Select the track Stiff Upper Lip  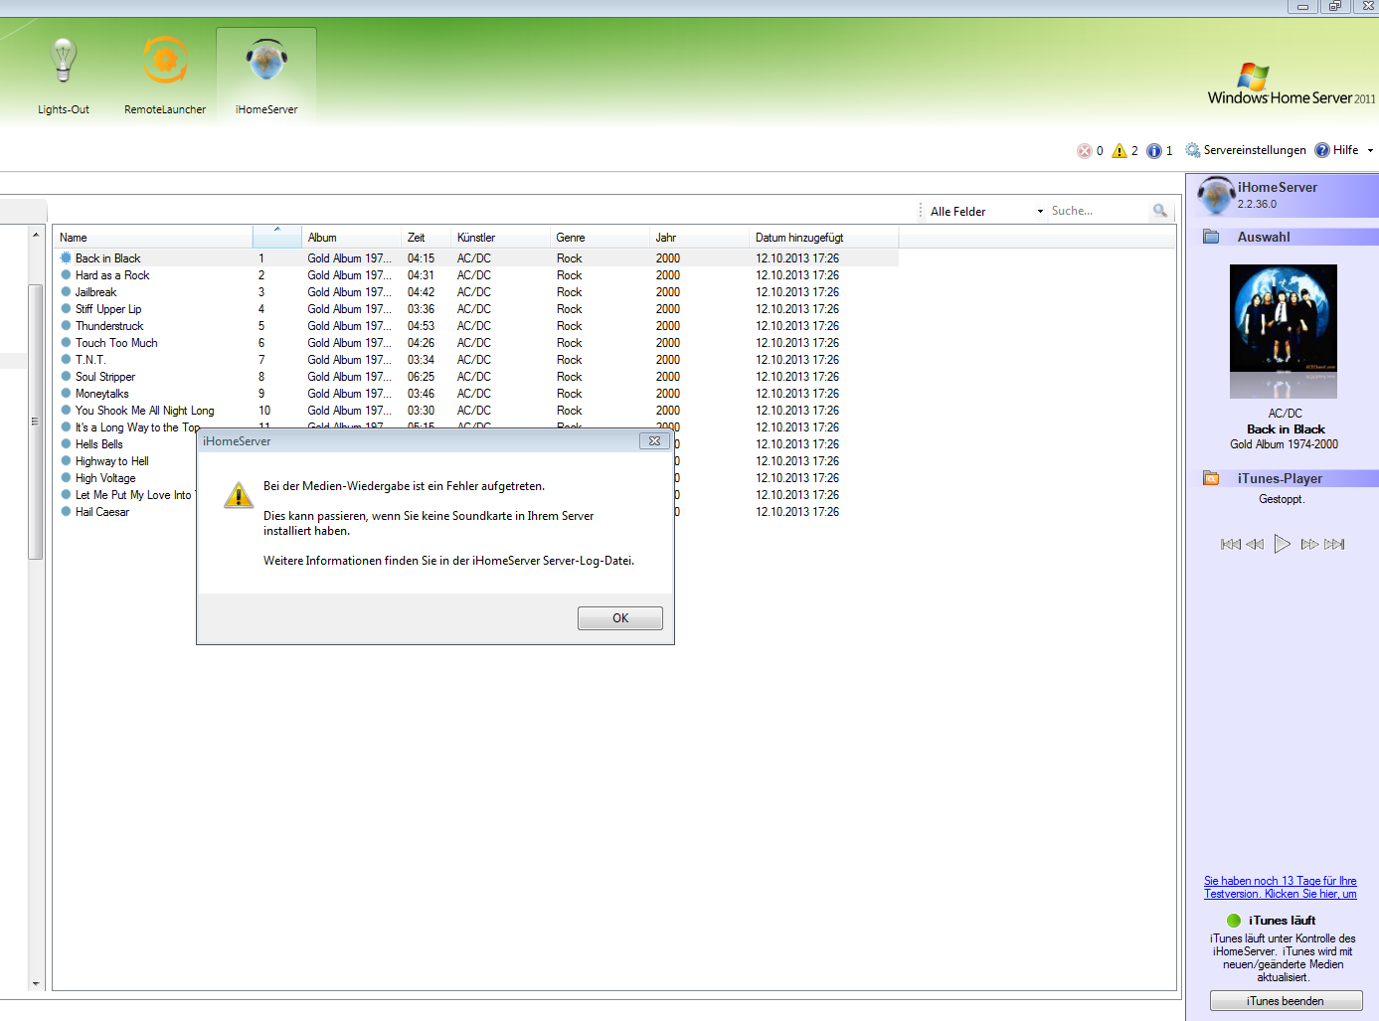108,309
